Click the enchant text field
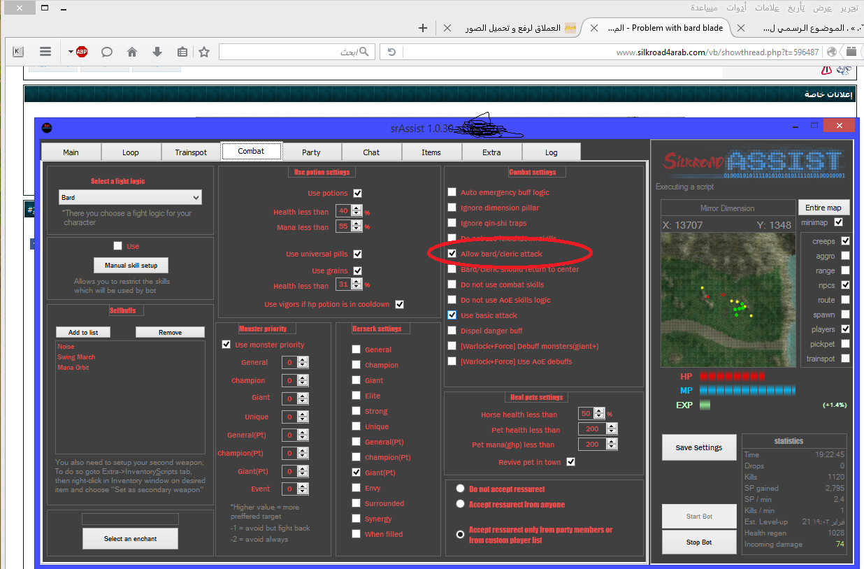Screen dimensions: 864x569 point(130,519)
